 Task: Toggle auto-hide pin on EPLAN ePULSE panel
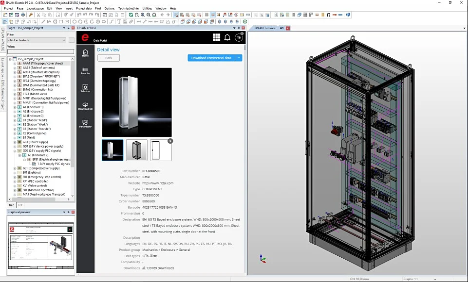click(x=239, y=28)
